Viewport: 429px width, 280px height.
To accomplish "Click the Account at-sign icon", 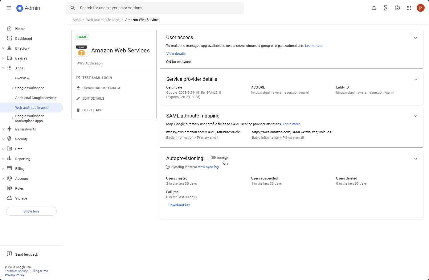I will click(9, 178).
